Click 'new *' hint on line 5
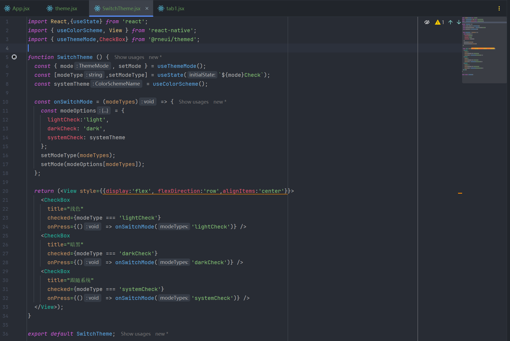The width and height of the screenshot is (510, 341). (155, 57)
